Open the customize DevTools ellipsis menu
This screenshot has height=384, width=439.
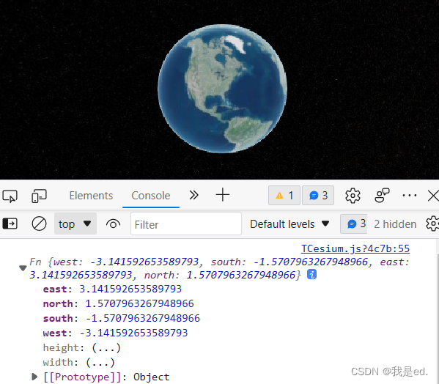pyautogui.click(x=410, y=196)
